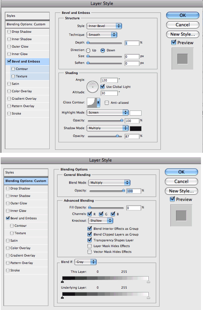Toggle Use Global Light checkbox
This screenshot has height=310, width=203.
102,87
